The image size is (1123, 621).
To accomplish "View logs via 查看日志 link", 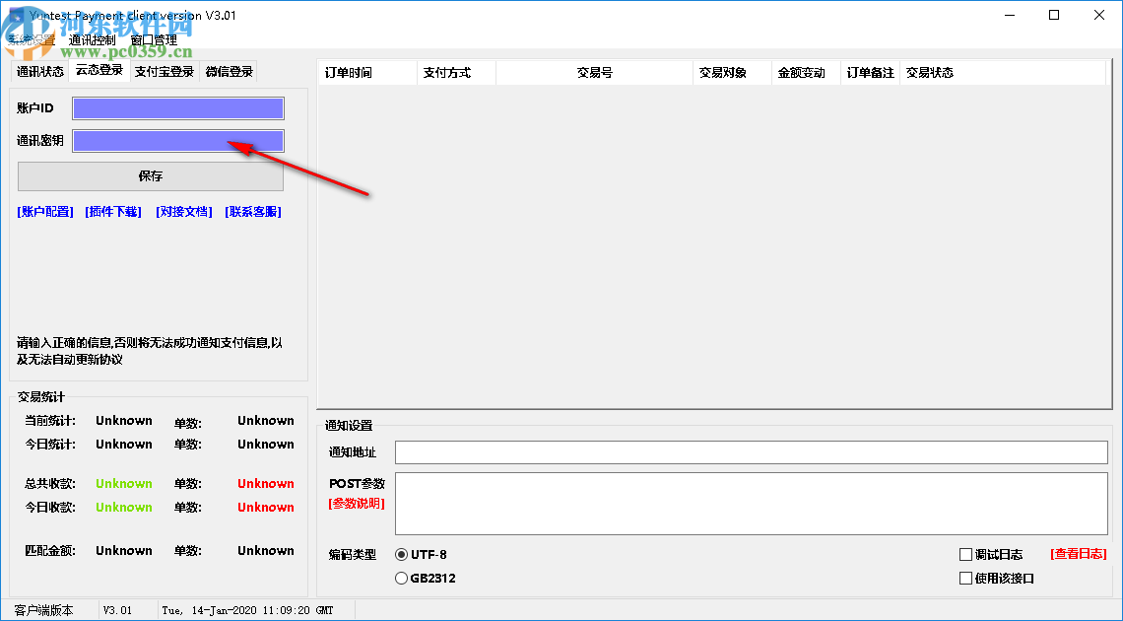I will (x=1079, y=554).
